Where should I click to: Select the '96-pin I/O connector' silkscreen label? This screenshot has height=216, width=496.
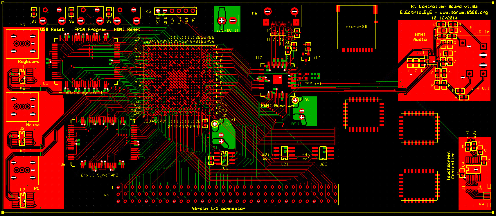point(218,208)
